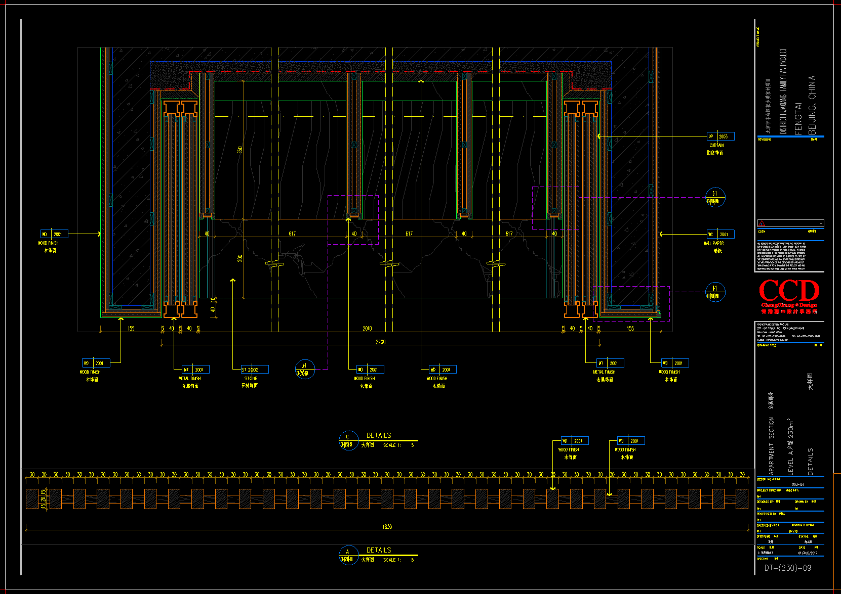Select the leftmost yellow break-line symbol

tap(274, 263)
